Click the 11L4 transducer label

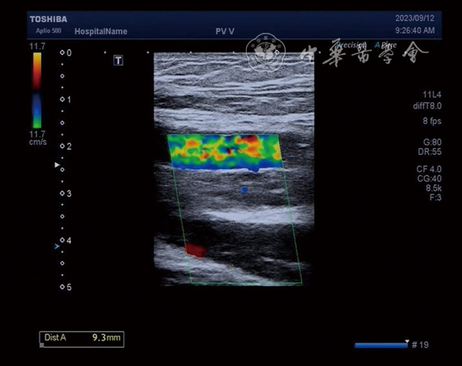coord(432,95)
